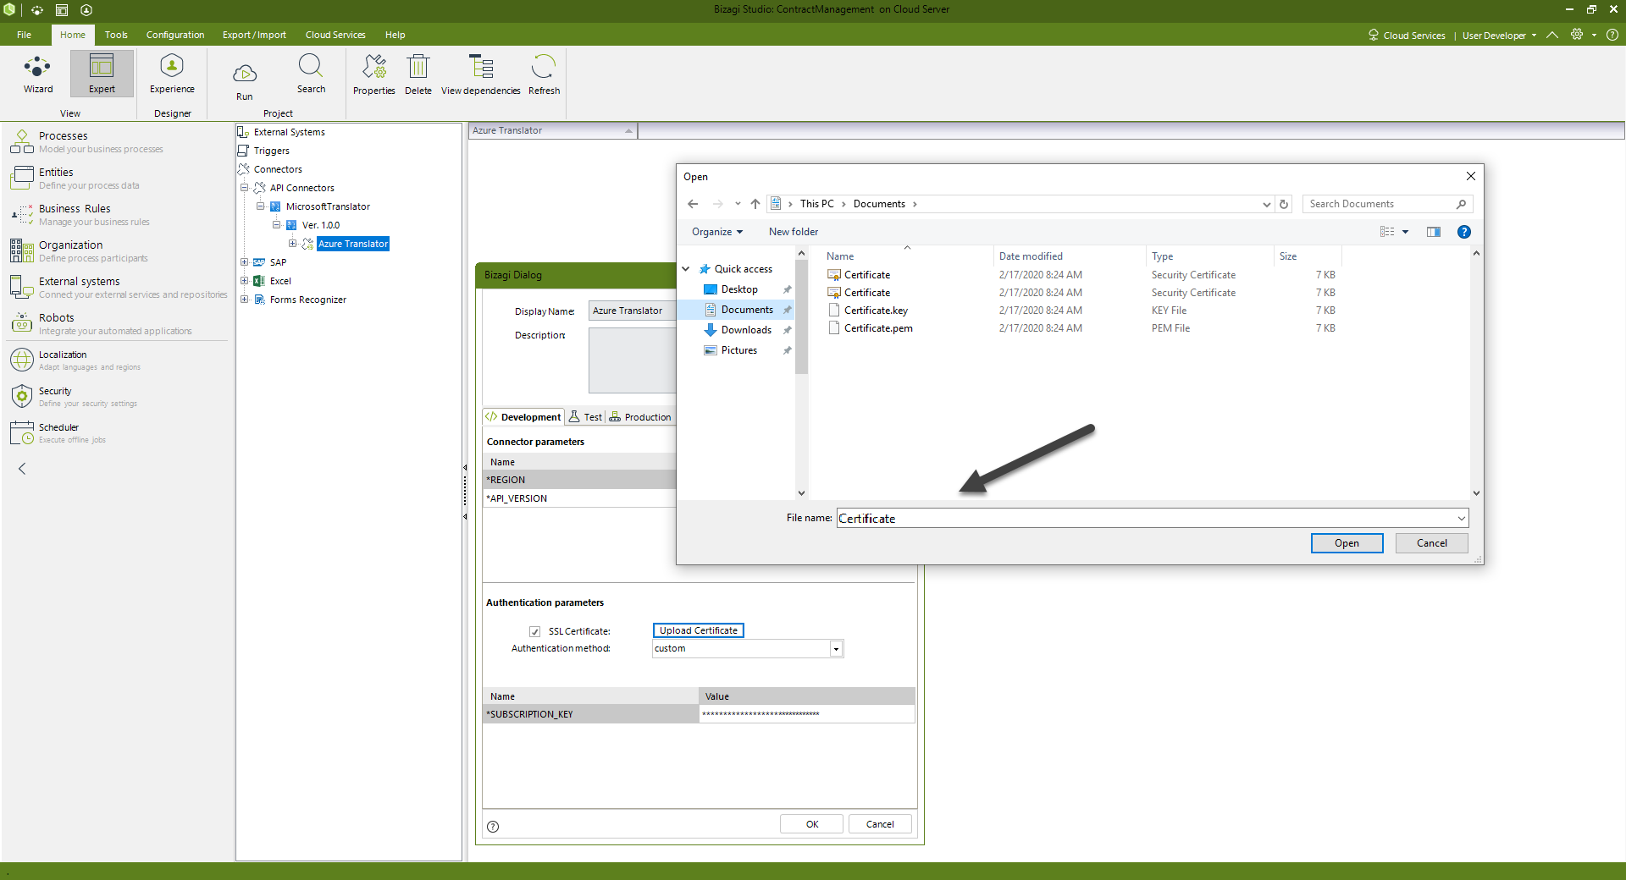The height and width of the screenshot is (880, 1626).
Task: Open the User Developer dropdown
Action: tap(1499, 36)
